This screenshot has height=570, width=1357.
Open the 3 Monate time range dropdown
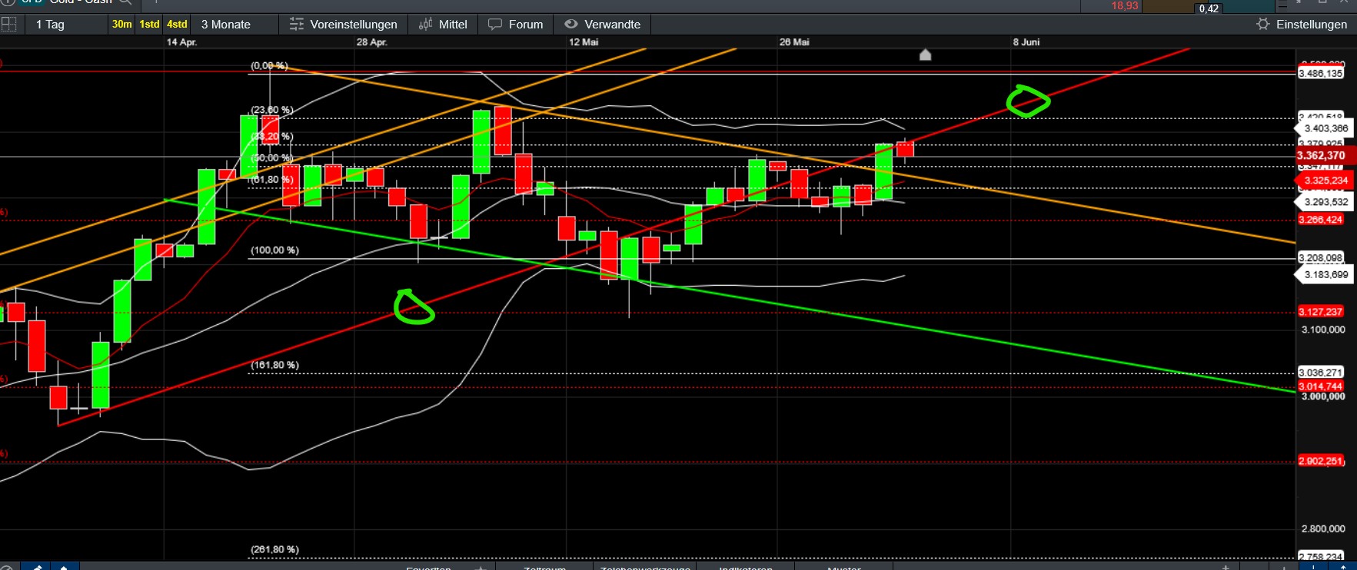(x=234, y=25)
